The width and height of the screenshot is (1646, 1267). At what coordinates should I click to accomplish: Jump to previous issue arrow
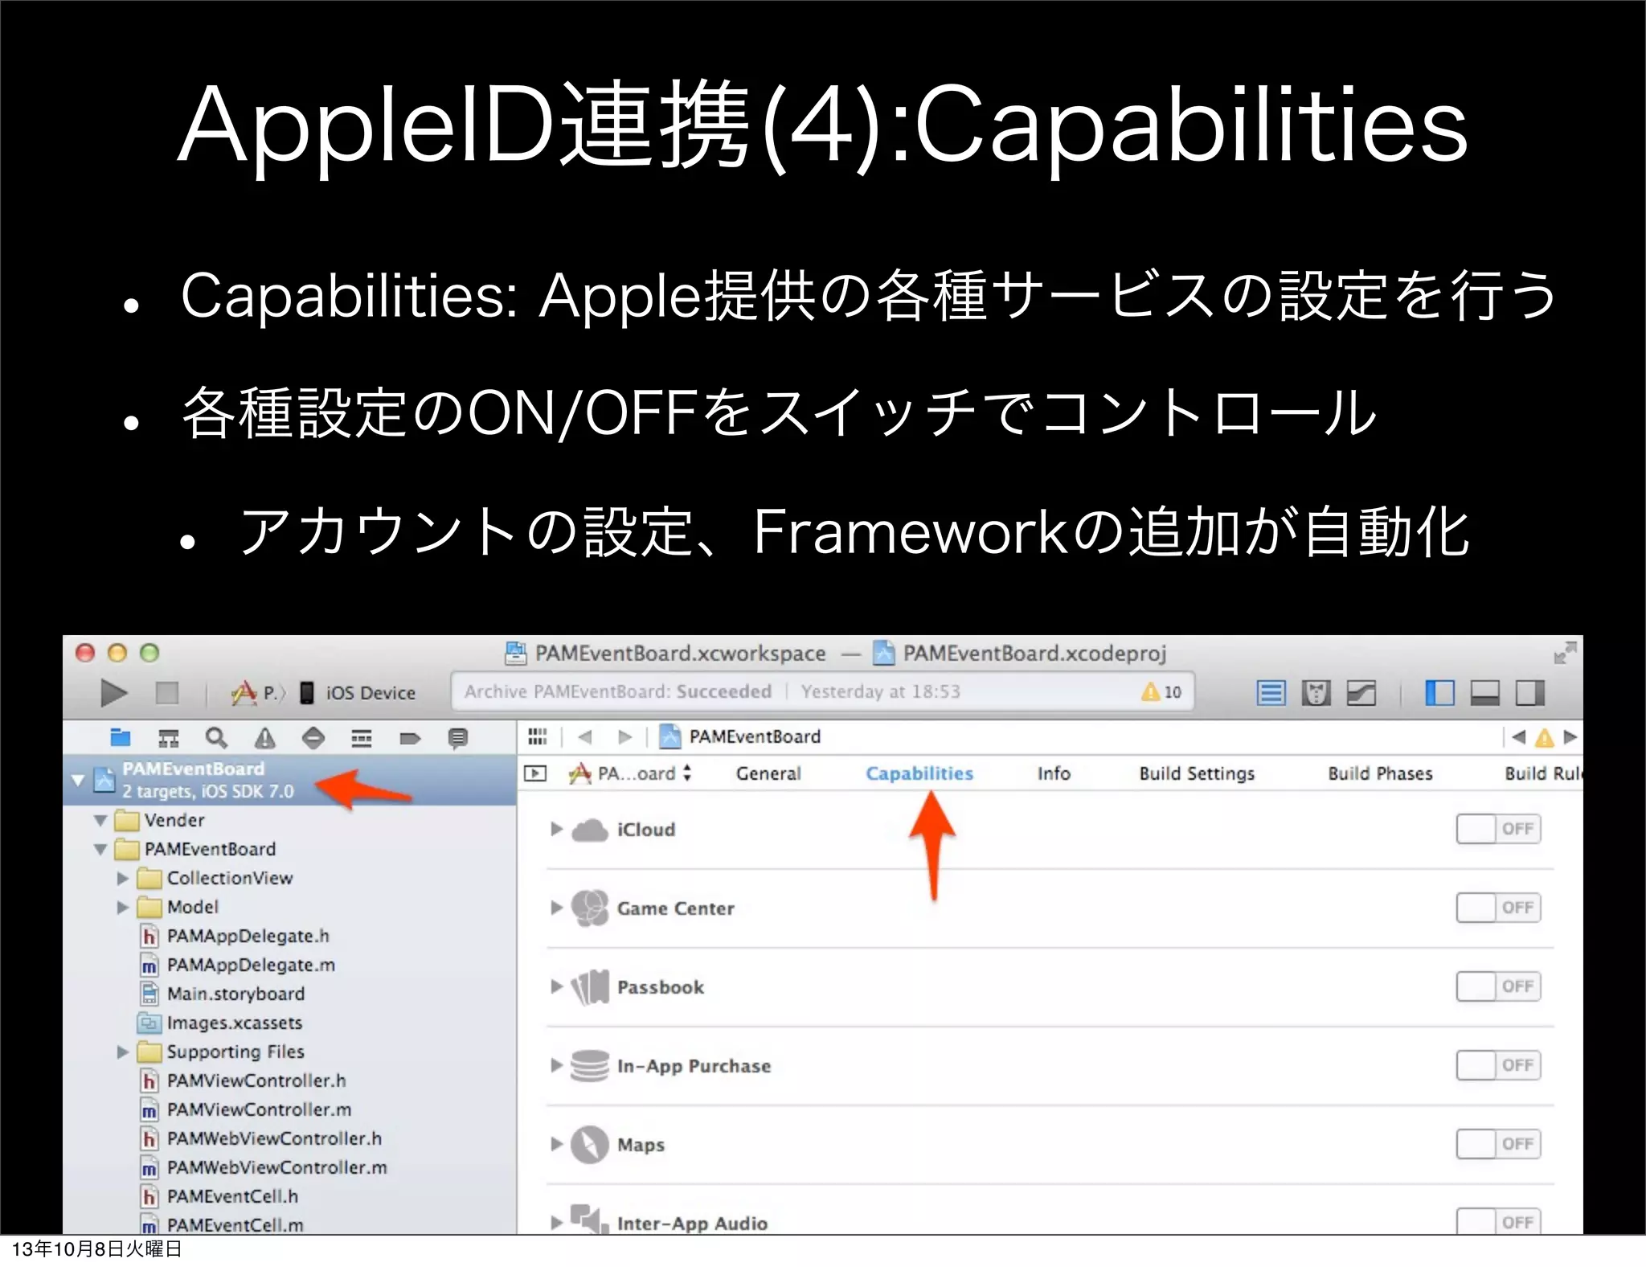tap(1518, 736)
